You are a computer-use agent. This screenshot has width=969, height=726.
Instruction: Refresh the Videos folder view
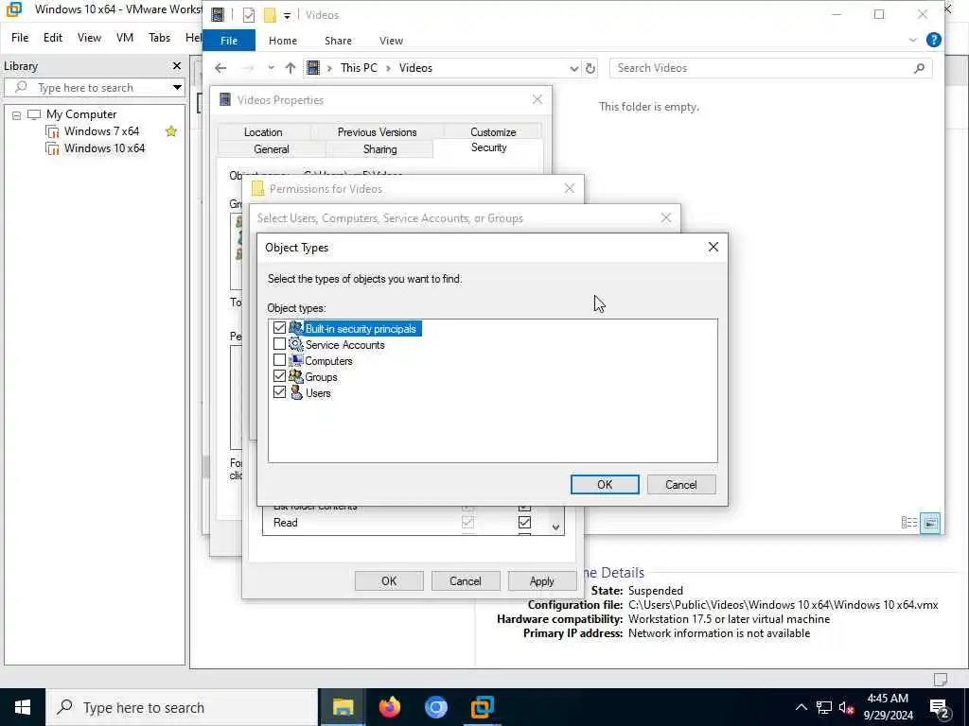pyautogui.click(x=590, y=68)
